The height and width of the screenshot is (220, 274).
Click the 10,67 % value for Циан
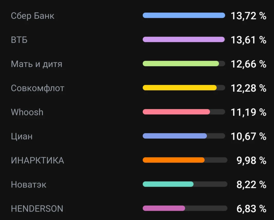pos(249,136)
